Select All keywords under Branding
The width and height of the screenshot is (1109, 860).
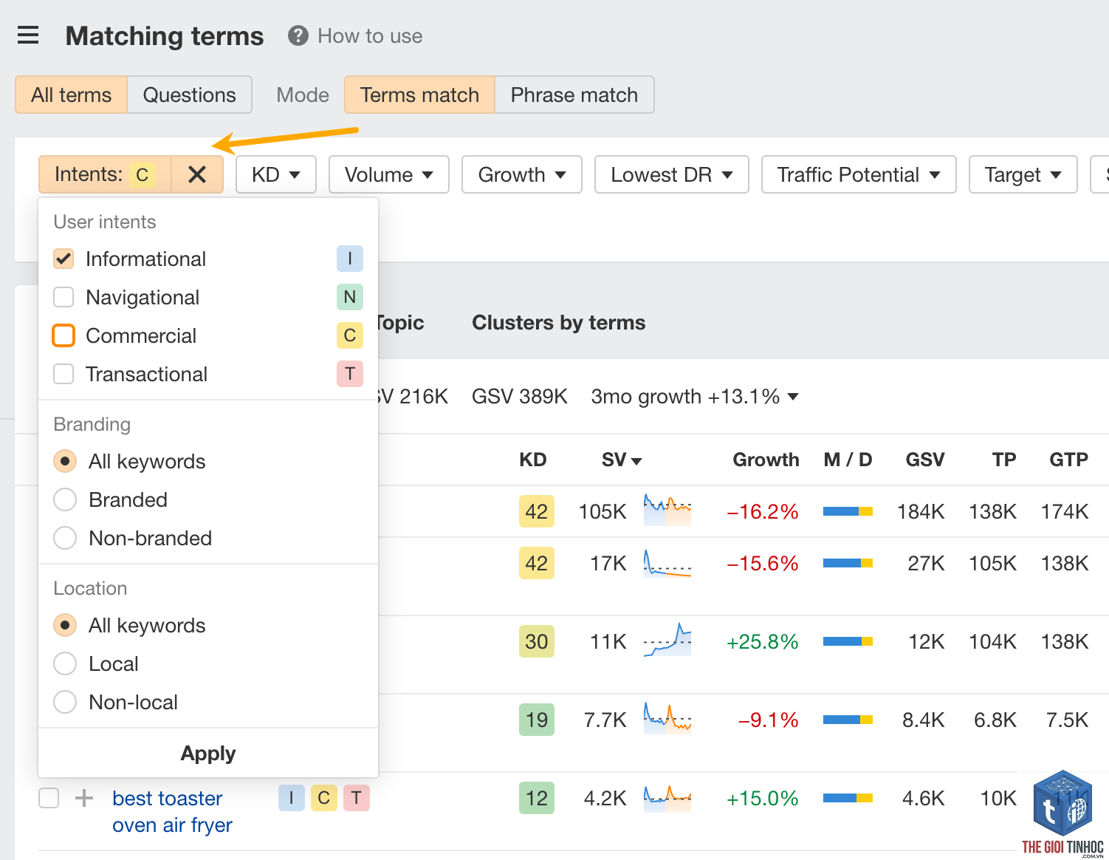(x=65, y=461)
